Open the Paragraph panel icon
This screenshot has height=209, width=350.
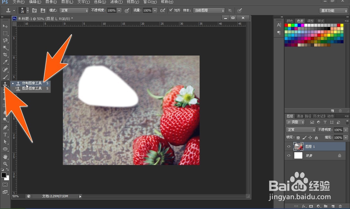coord(279,33)
